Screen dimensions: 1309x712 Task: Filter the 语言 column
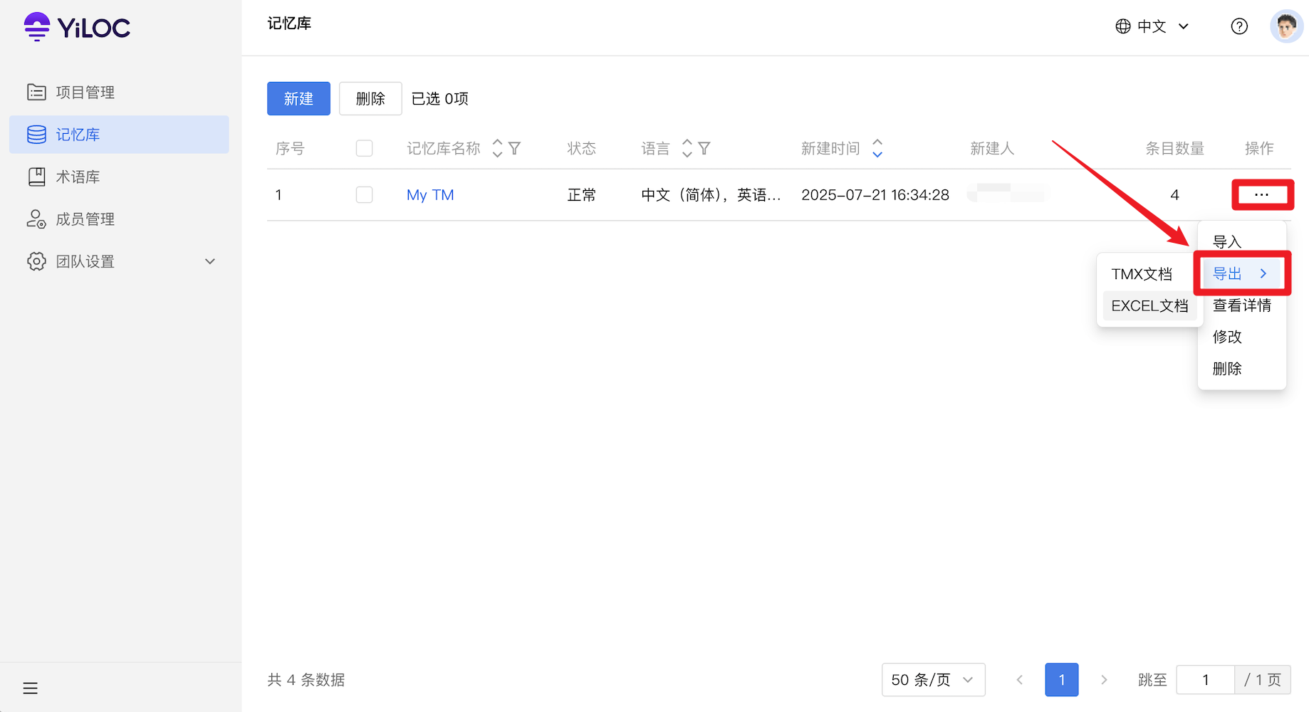point(704,148)
